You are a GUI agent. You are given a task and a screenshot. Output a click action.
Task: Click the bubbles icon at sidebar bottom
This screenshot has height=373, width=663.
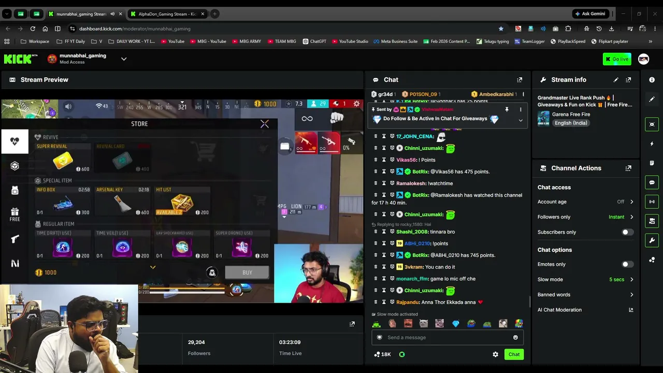point(652,260)
